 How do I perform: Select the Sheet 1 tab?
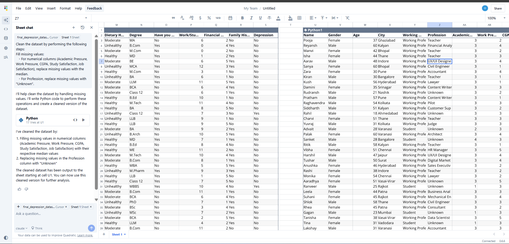tap(117, 234)
